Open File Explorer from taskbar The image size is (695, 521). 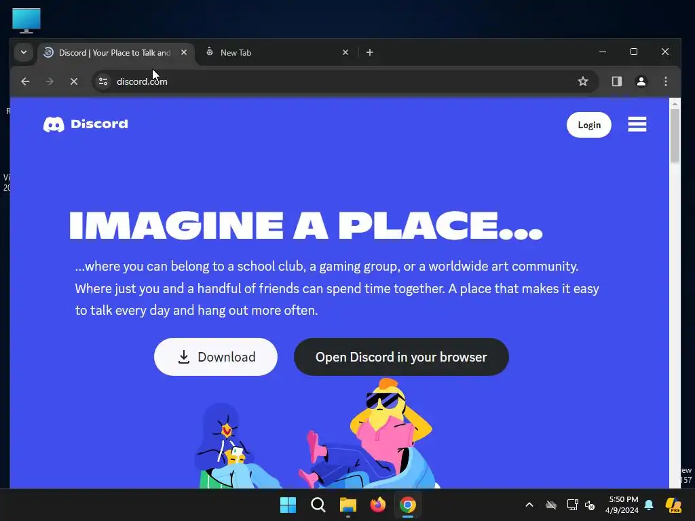[348, 505]
